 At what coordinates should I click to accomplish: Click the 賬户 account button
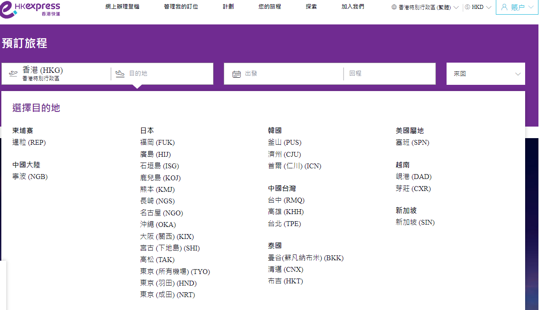click(517, 7)
